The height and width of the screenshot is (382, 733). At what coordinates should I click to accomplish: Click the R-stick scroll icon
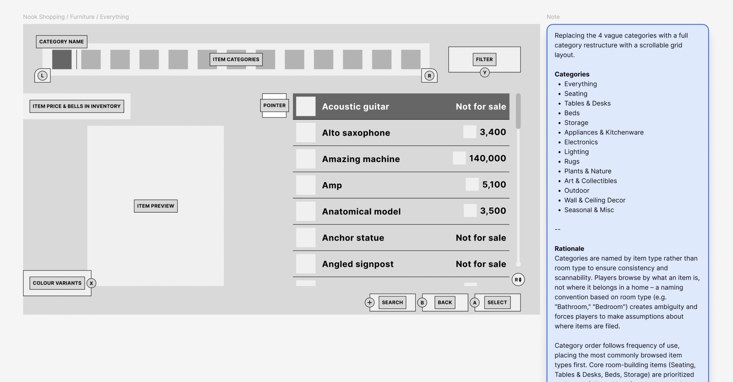518,280
